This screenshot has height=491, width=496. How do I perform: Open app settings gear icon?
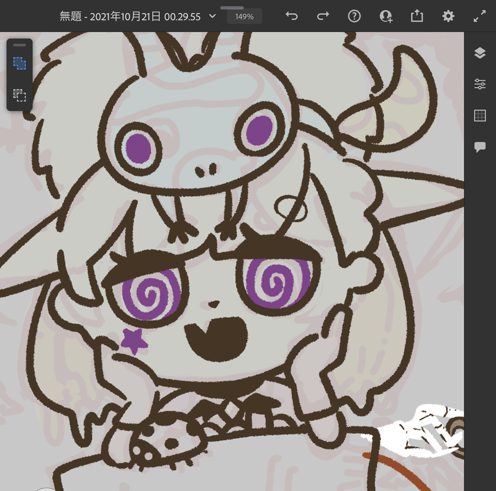(448, 16)
